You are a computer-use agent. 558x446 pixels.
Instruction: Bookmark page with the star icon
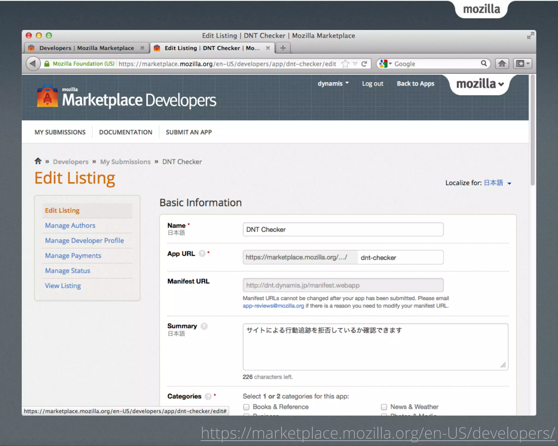click(x=345, y=64)
